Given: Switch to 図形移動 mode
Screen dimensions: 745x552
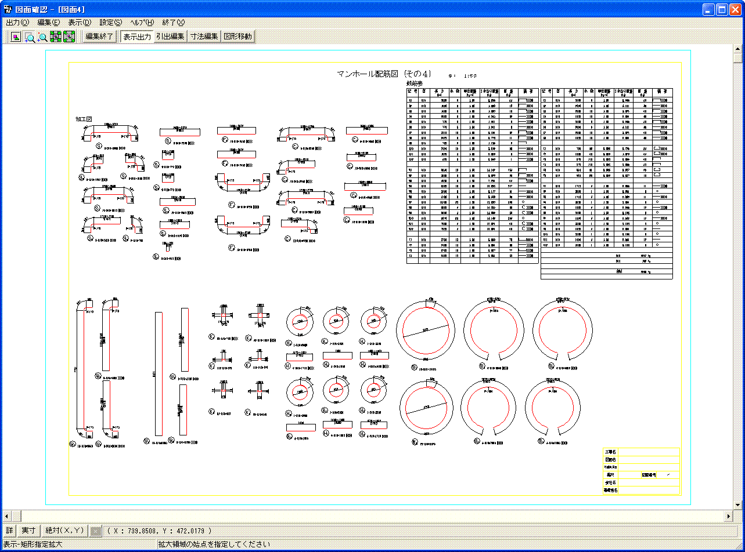Looking at the screenshot, I should pos(238,37).
